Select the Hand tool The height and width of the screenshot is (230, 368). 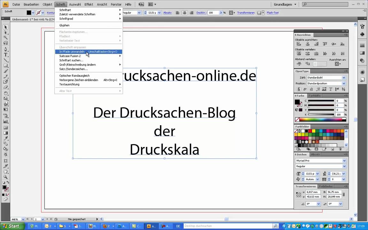(6, 172)
